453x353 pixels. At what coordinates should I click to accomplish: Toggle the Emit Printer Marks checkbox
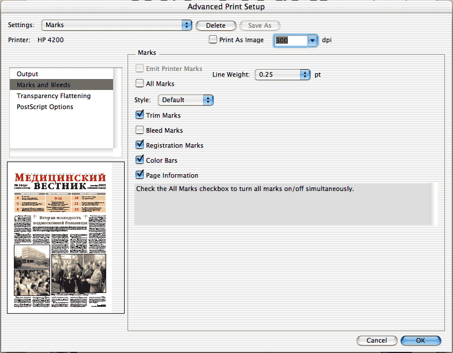click(140, 68)
